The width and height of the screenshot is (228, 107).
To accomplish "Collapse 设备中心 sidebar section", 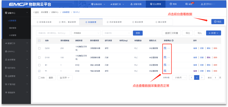I will pos(16,13).
